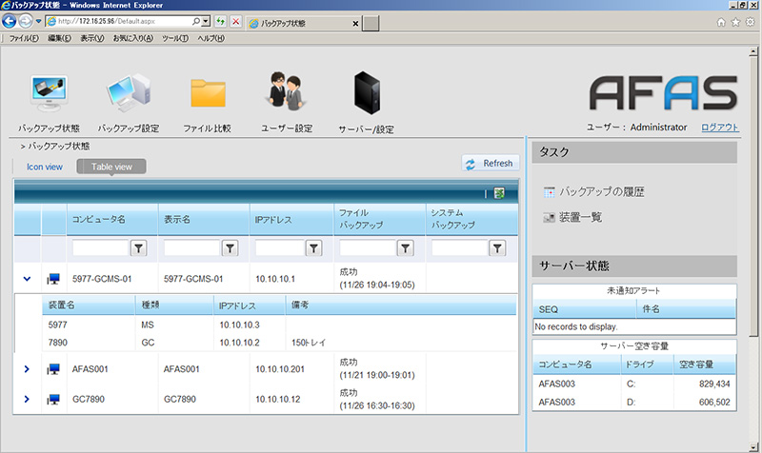Image resolution: width=762 pixels, height=453 pixels.
Task: Open a new browser tab
Action: coord(371,23)
